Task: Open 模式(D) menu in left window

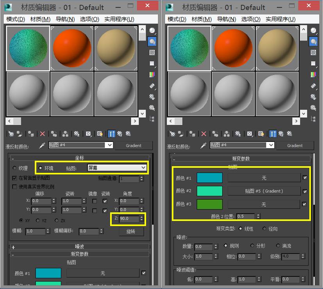Action: 16,19
